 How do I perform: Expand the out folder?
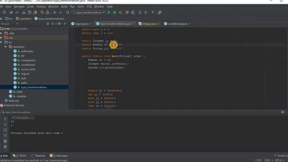click(1, 38)
